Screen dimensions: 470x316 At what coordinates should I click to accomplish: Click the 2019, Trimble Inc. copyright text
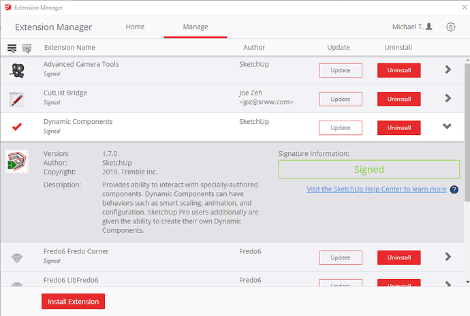coord(130,172)
